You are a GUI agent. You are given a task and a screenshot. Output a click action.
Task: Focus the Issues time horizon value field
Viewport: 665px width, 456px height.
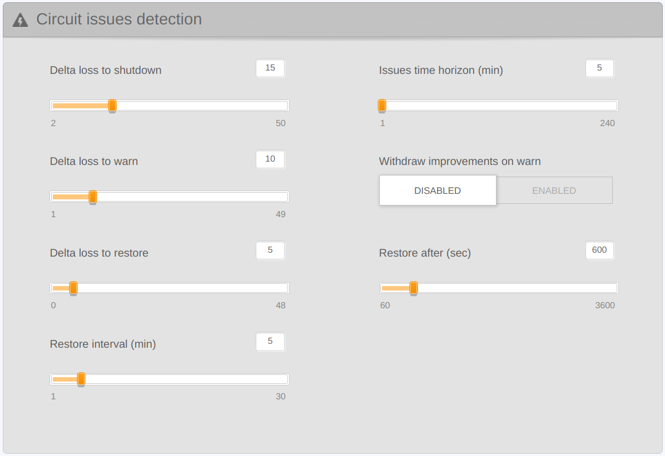pyautogui.click(x=599, y=68)
